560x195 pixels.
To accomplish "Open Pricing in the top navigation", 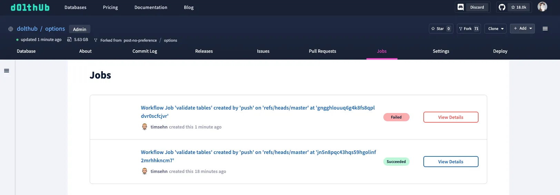I will [110, 7].
